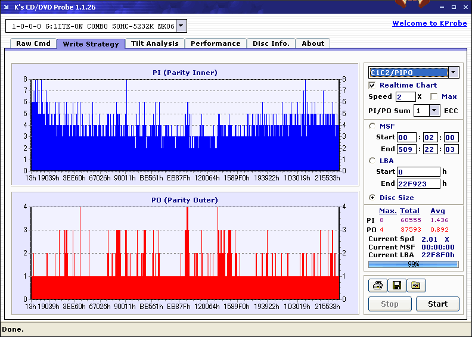Choose the Disc Size radio option
The width and height of the screenshot is (472, 337).
[x=372, y=198]
